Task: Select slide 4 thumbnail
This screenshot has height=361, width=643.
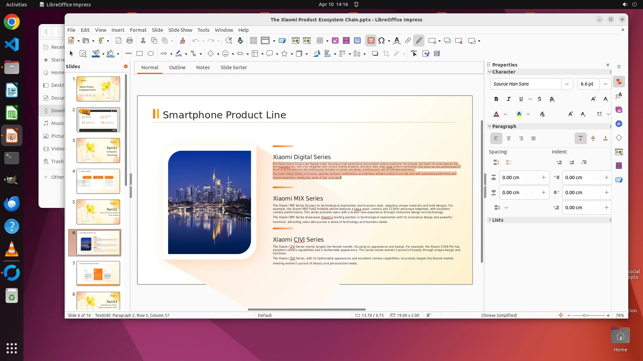Action: click(x=98, y=181)
